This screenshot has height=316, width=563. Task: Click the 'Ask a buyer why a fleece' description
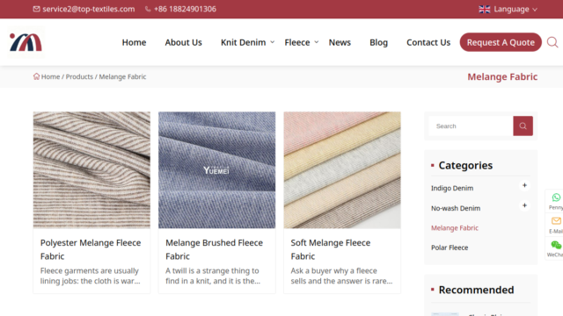point(341,276)
